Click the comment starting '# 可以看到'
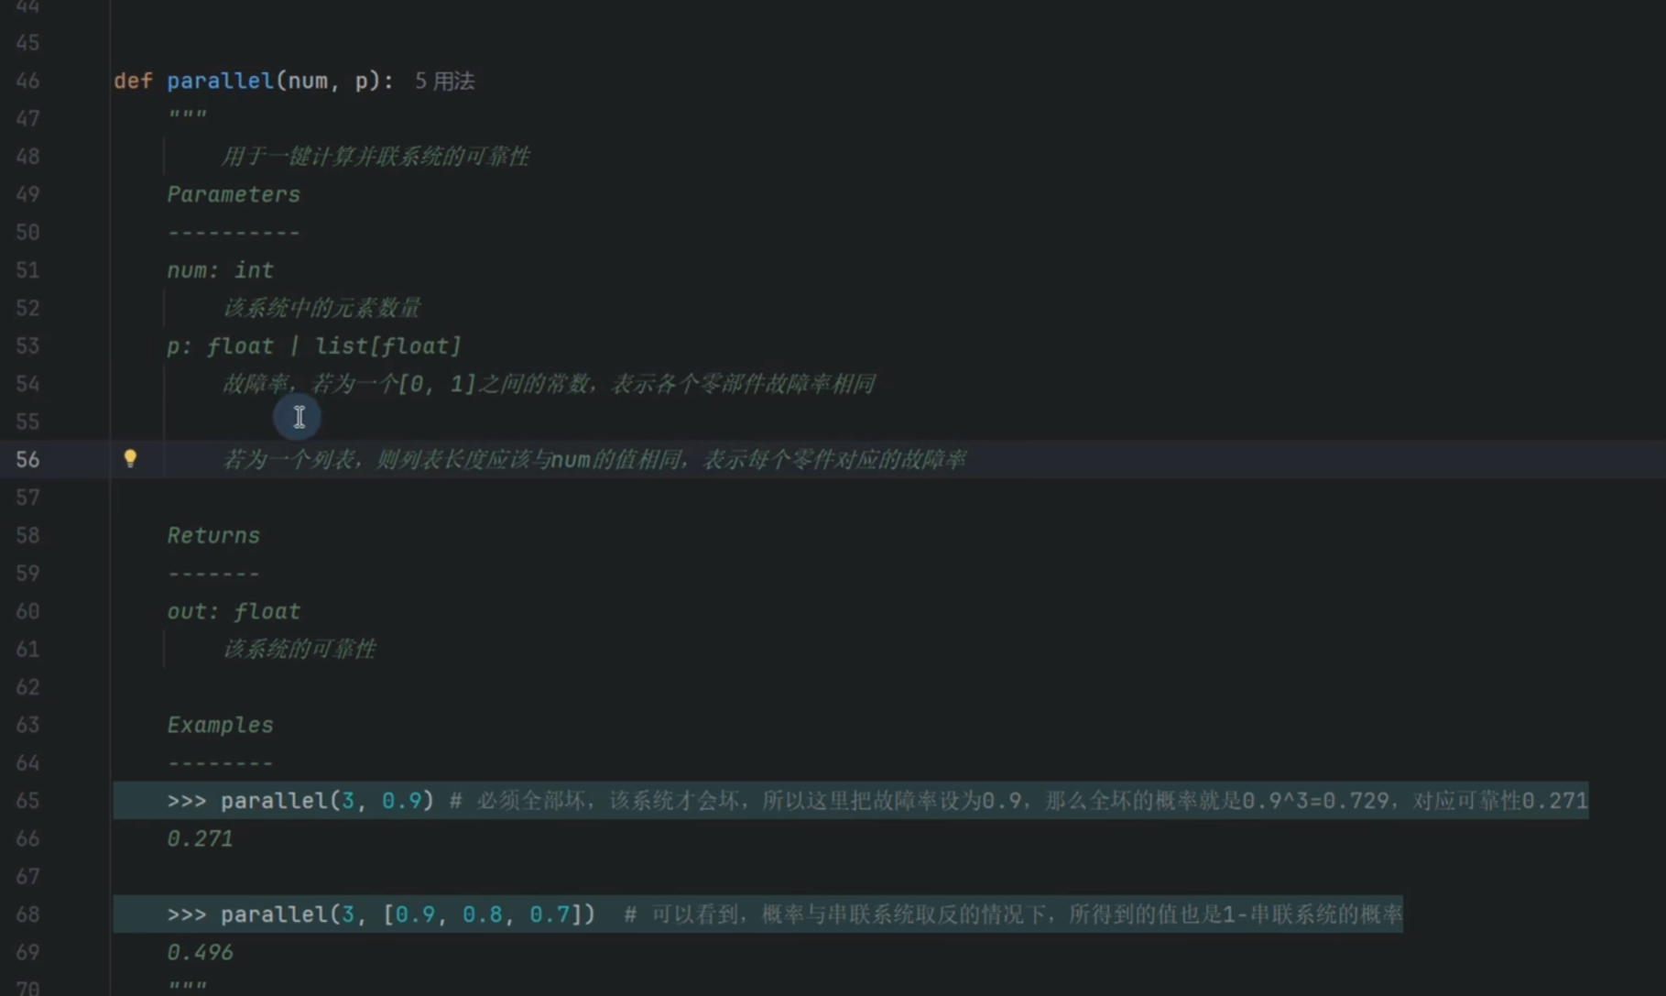Screen dimensions: 1666x996 pos(1013,914)
